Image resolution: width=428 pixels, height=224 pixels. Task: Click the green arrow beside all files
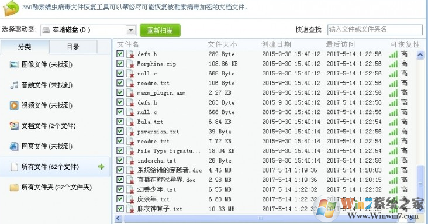point(101,167)
